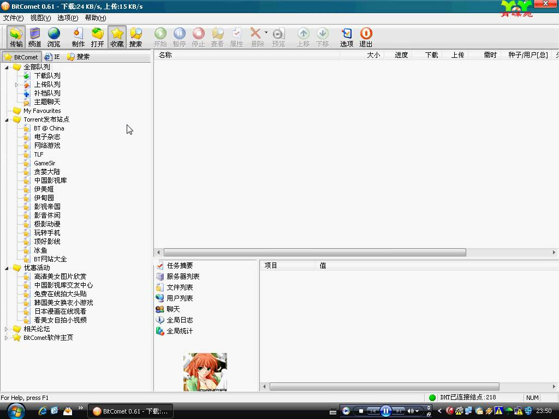Click the 查看 view folder icon
Image resolution: width=559 pixels, height=419 pixels.
pyautogui.click(x=217, y=37)
